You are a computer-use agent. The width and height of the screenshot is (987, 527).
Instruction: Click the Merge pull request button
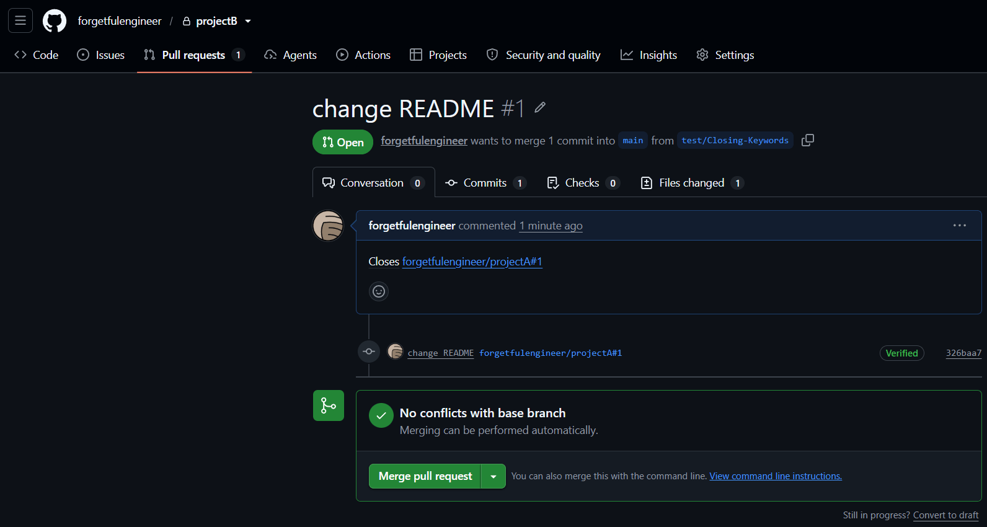(x=425, y=476)
